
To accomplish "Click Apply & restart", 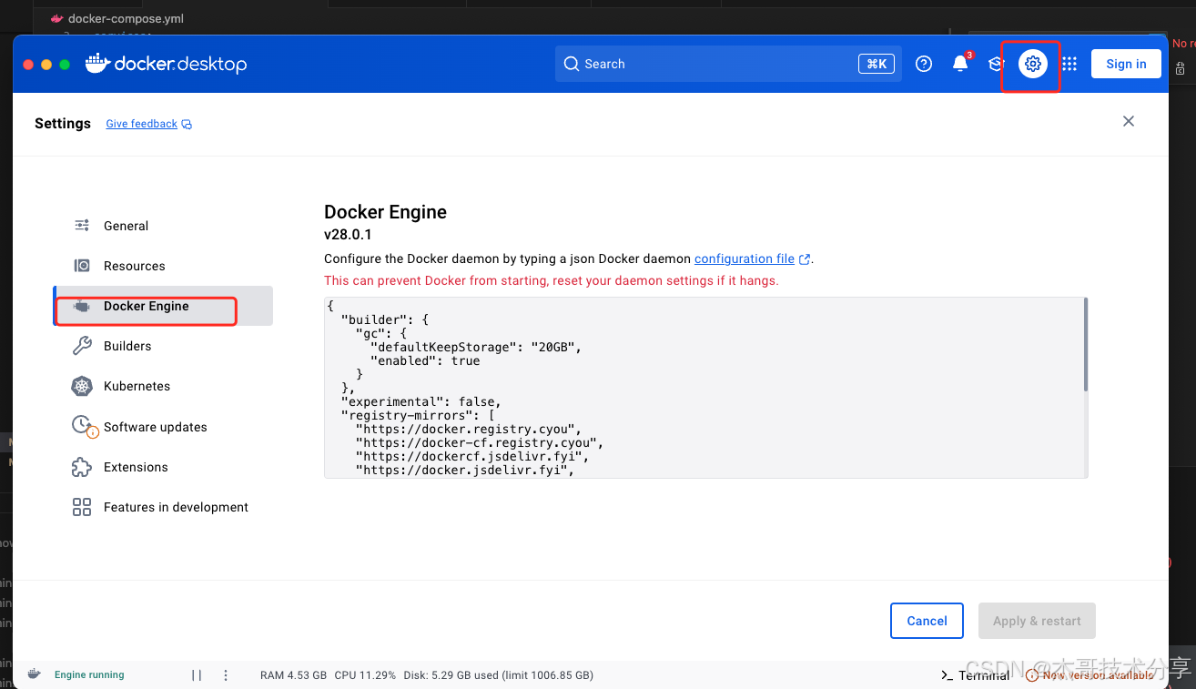I will [1037, 621].
